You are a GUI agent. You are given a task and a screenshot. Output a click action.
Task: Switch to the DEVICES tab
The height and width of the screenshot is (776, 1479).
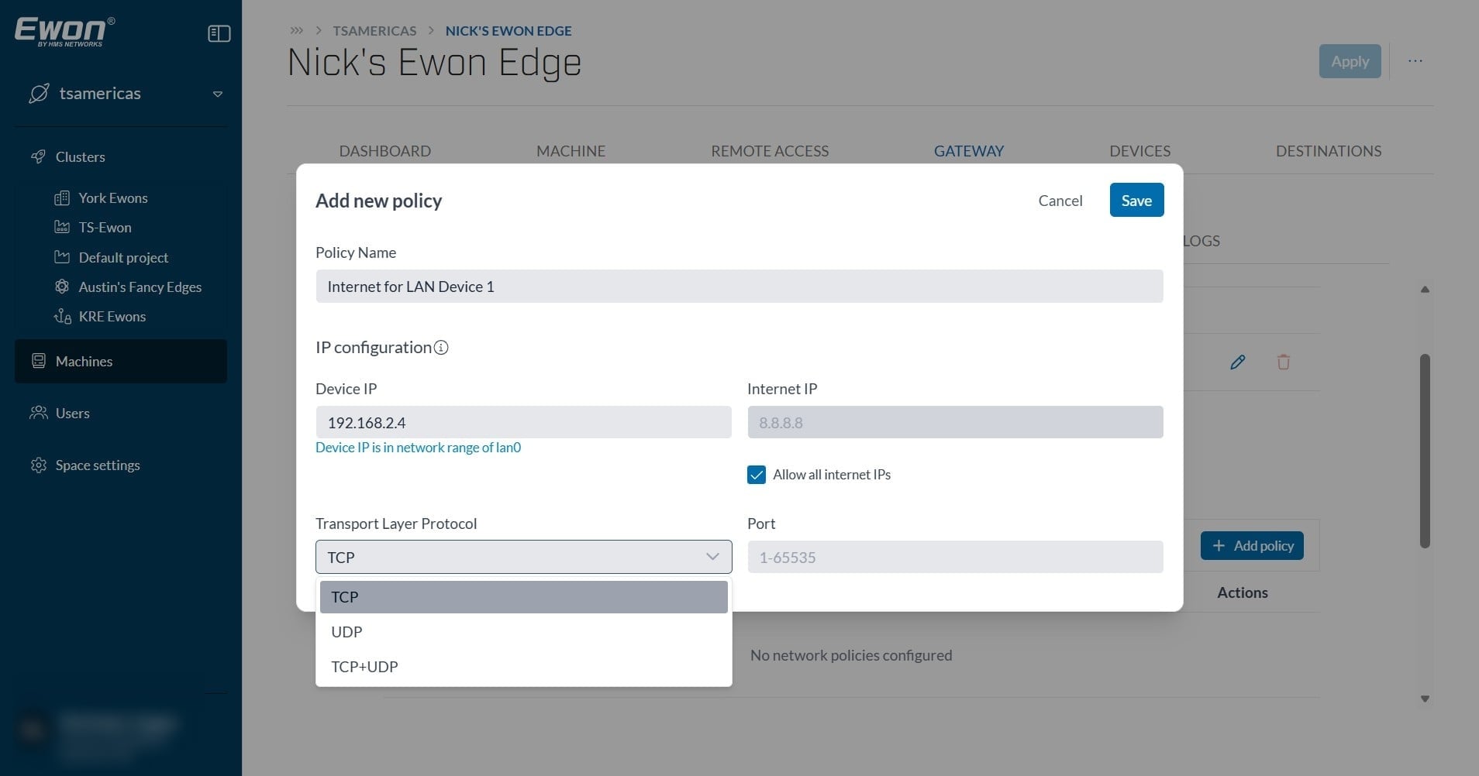[1139, 151]
